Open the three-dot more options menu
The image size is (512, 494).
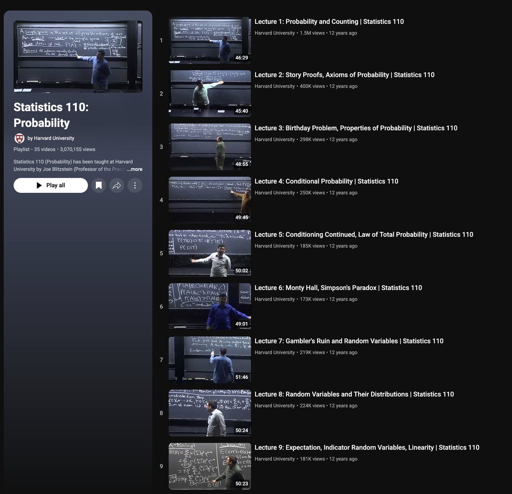pyautogui.click(x=135, y=185)
